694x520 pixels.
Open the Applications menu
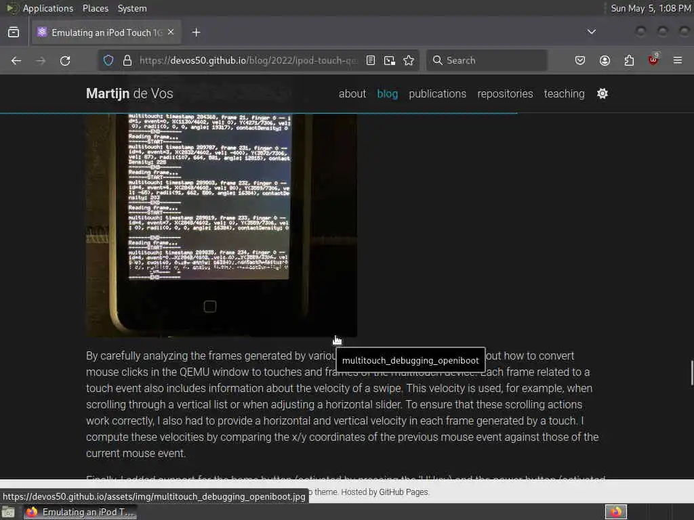[x=48, y=8]
